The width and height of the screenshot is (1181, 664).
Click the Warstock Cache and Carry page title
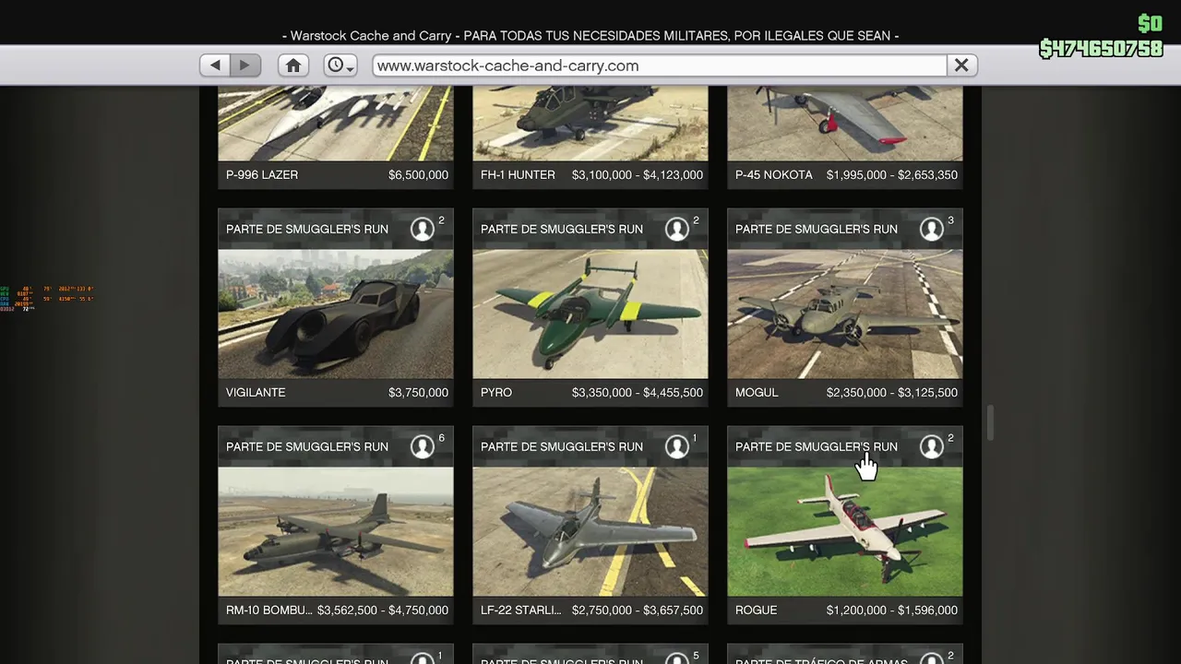pos(590,35)
